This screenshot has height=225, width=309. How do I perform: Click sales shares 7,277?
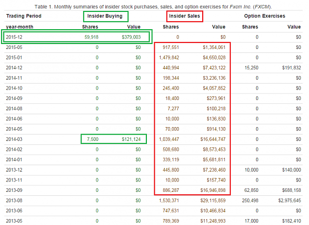pyautogui.click(x=174, y=109)
